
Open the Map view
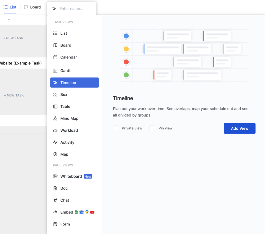[64, 154]
